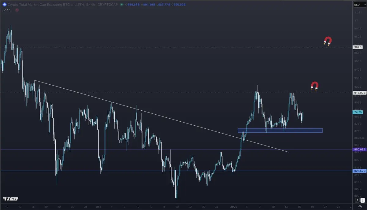
Task: Expand the 13 indicators legend chevron
Action: [x=4, y=10]
